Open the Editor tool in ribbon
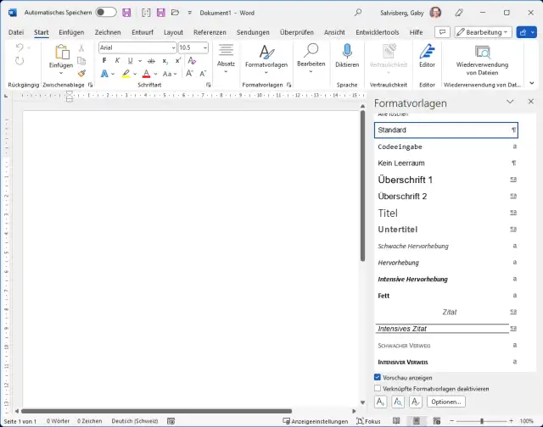The width and height of the screenshot is (543, 427). [x=427, y=53]
